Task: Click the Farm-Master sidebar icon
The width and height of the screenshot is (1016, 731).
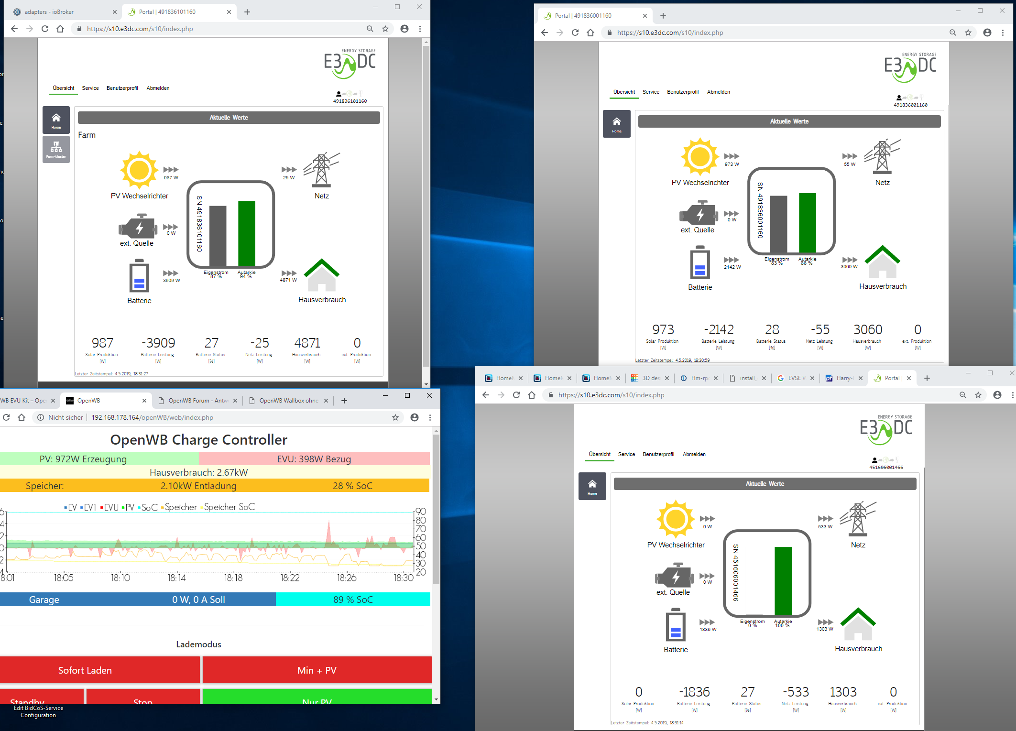Action: (x=56, y=149)
